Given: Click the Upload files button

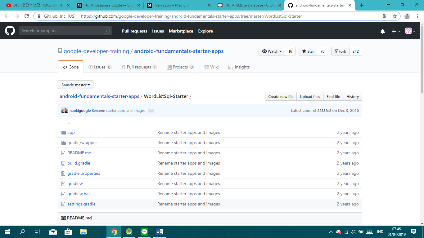Looking at the screenshot, I should click(310, 96).
